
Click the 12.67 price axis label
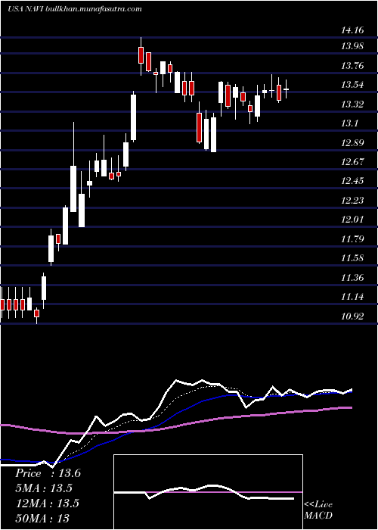coord(352,161)
